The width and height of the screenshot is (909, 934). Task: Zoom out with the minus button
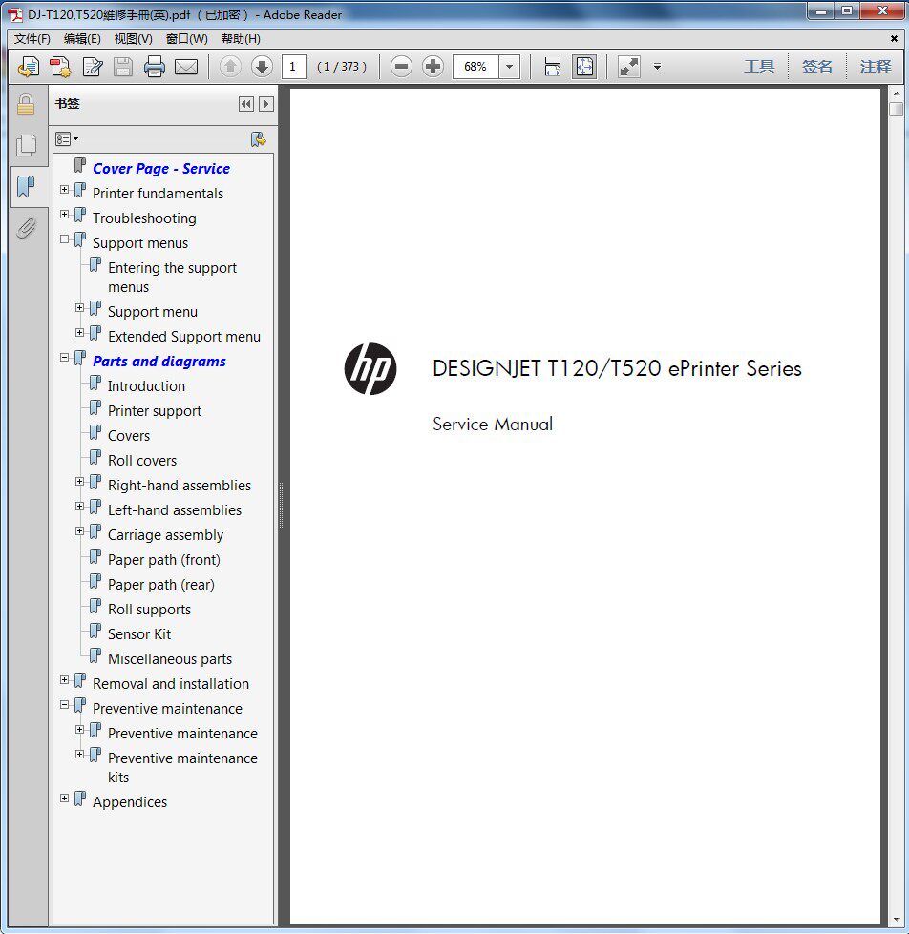[401, 67]
